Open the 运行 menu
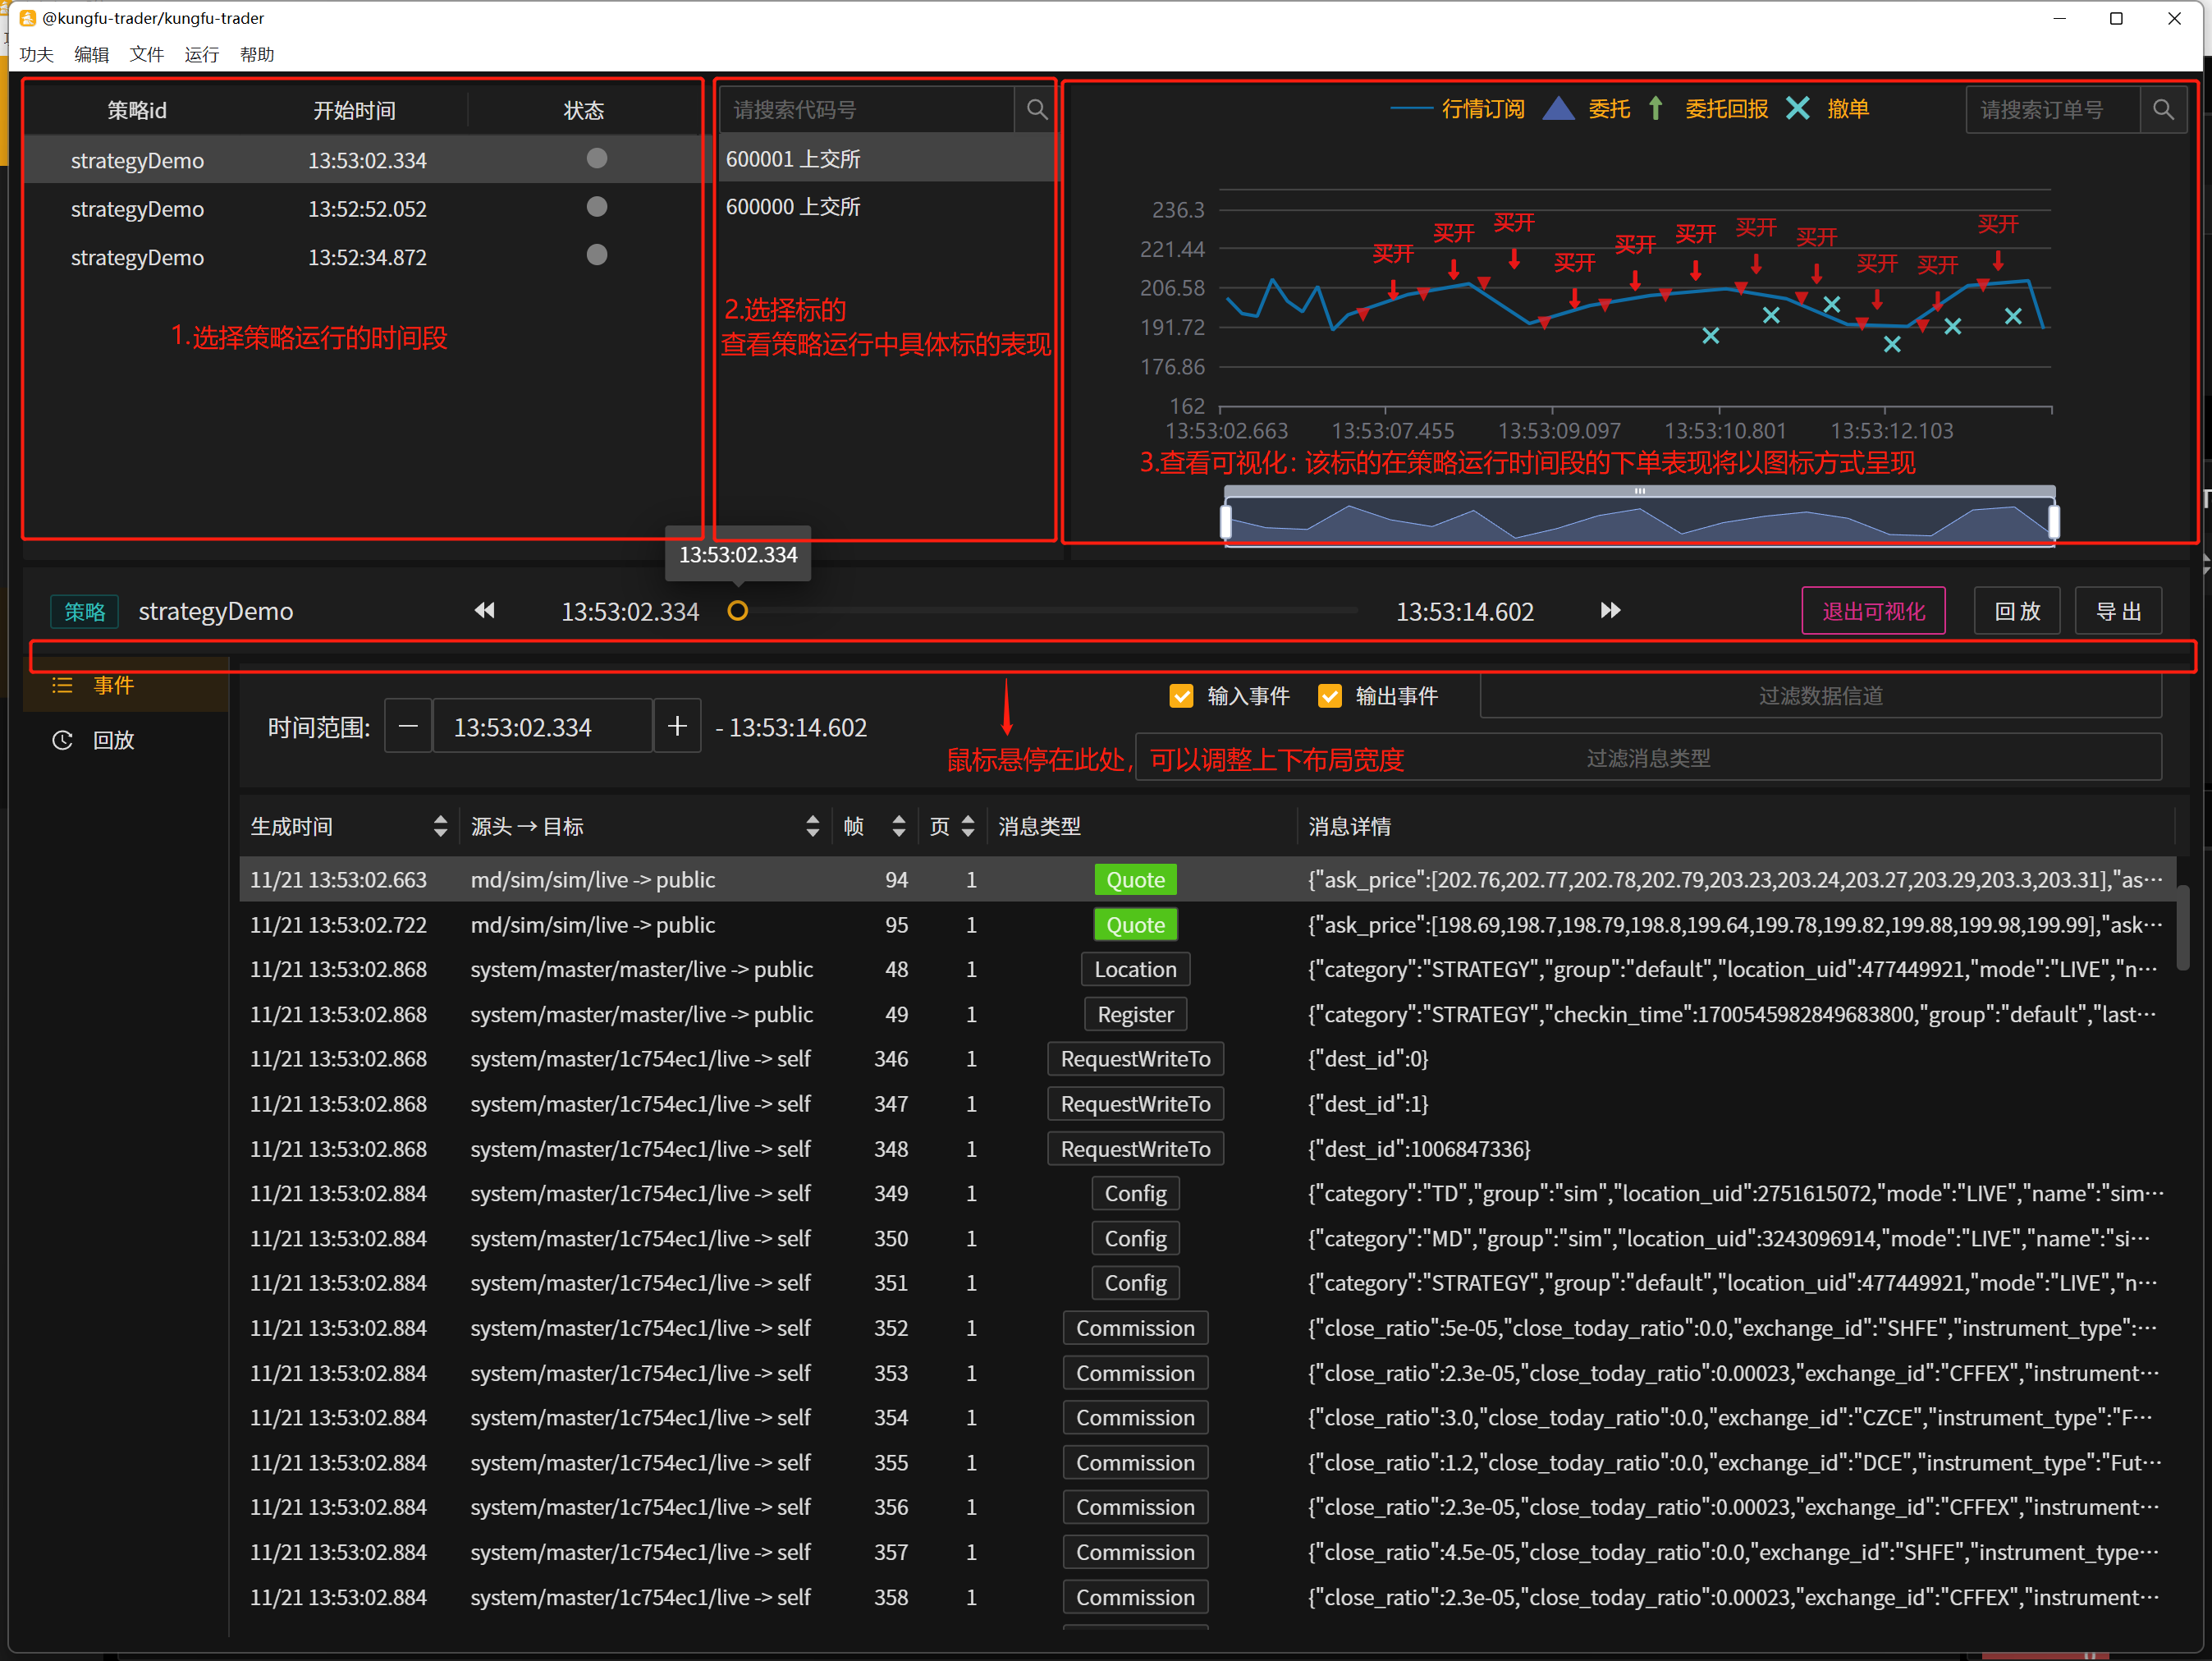This screenshot has width=2212, height=1661. coord(202,54)
